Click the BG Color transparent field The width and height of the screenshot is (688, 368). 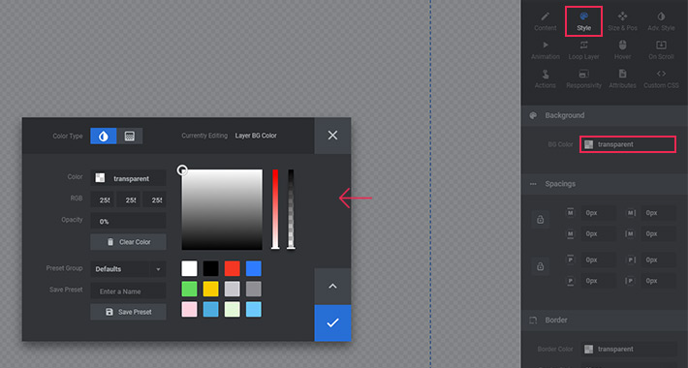pos(628,144)
